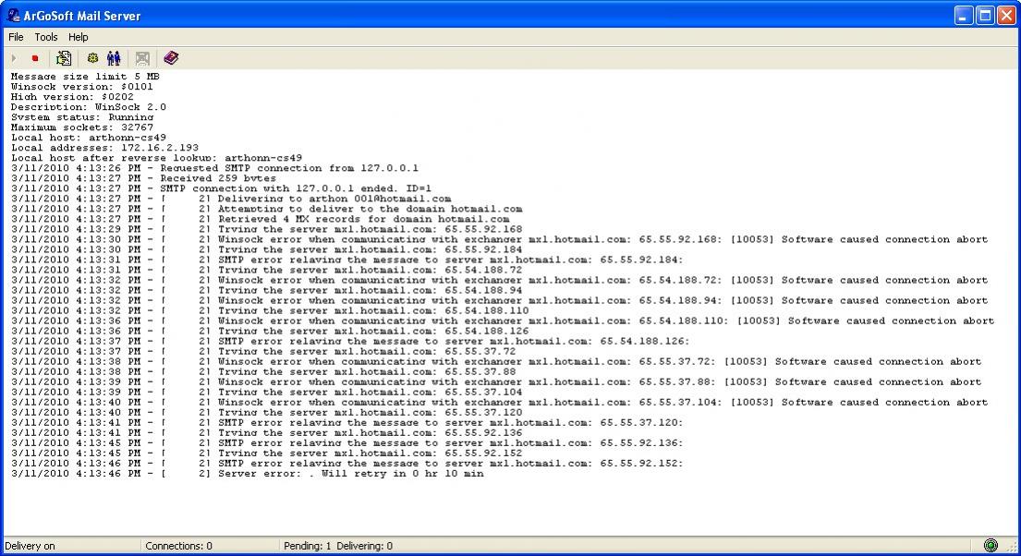The image size is (1021, 556).
Task: Click the 'SMTP connection with 127.0.0.1 ended' line
Action: 222,188
